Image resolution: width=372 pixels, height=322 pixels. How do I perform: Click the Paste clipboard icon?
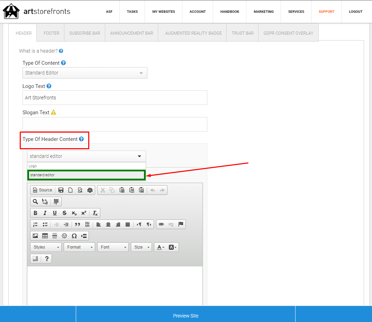[122, 190]
